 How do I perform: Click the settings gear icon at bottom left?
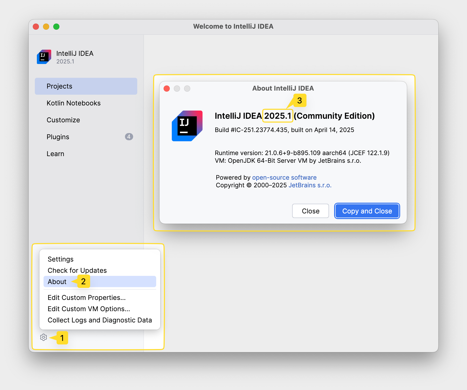point(44,337)
